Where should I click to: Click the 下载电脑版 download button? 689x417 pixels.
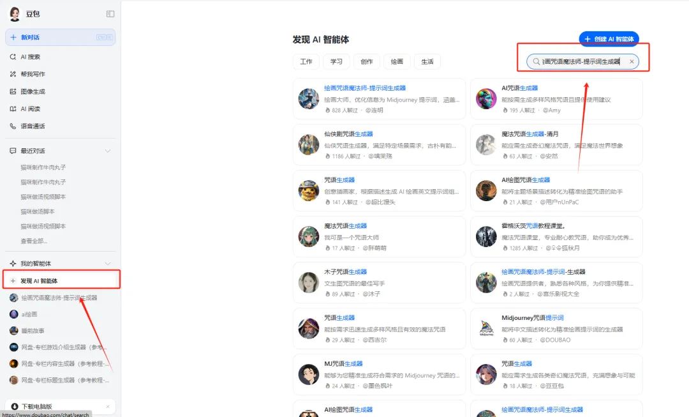click(x=60, y=406)
